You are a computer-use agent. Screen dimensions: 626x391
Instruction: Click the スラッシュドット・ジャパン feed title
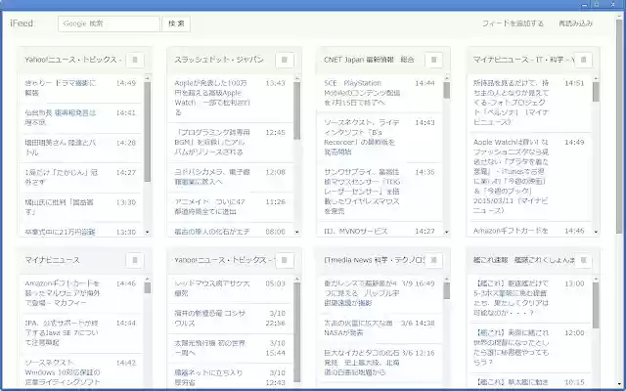[219, 60]
